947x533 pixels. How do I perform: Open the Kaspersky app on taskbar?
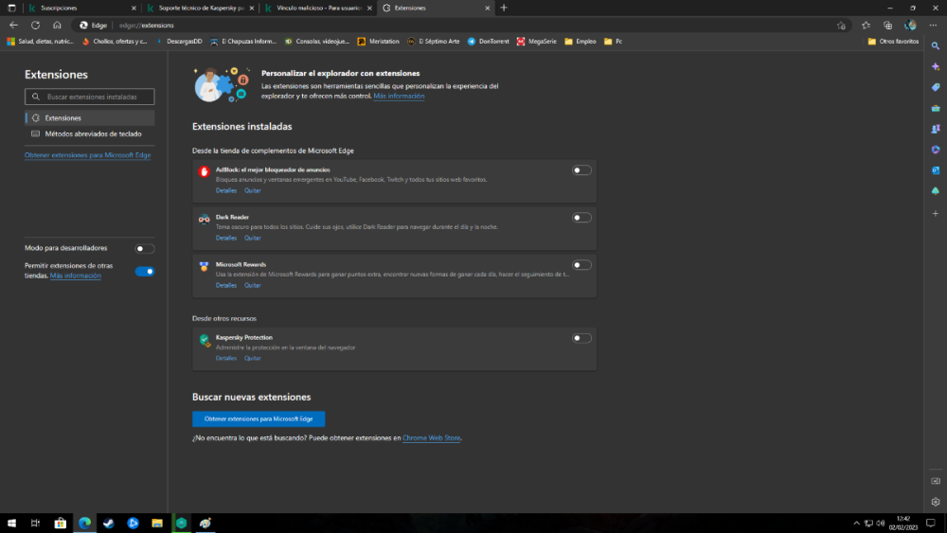tap(181, 524)
